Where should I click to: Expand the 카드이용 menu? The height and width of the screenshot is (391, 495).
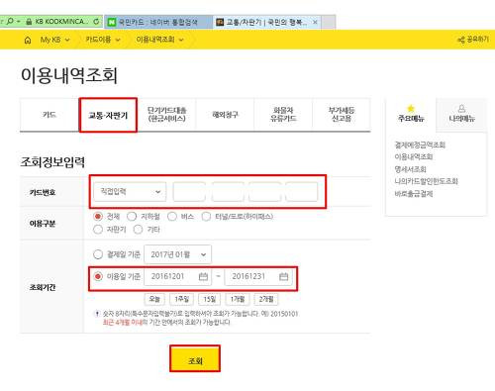point(103,40)
